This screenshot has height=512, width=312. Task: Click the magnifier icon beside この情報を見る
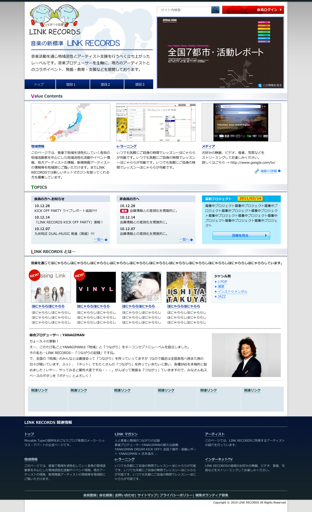(x=260, y=85)
